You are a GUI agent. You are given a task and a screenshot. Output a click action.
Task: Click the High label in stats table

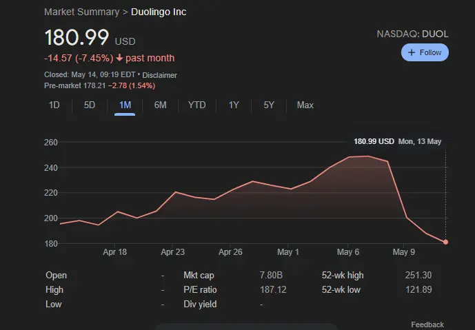(x=54, y=290)
